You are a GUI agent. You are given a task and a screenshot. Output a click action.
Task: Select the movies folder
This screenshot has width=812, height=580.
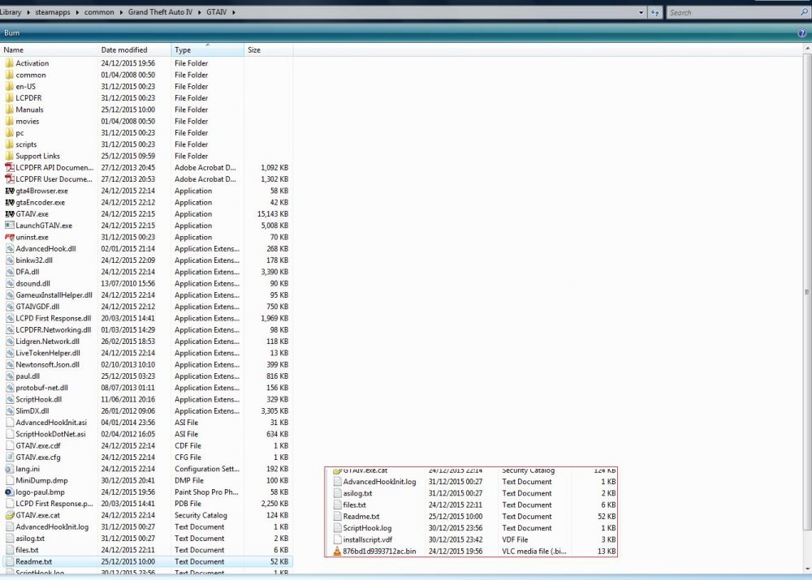[28, 122]
